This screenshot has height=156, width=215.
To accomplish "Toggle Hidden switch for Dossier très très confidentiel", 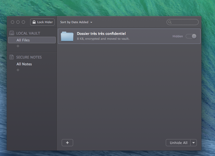I will click(191, 36).
